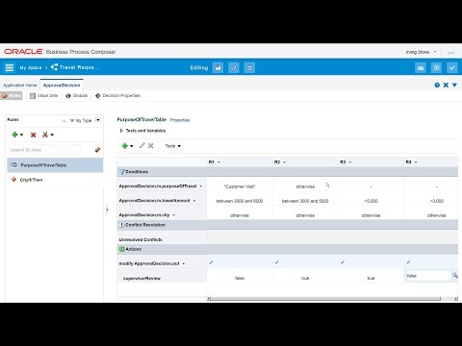Toggle the action checkmark under R4
This screenshot has height=346, width=462.
click(x=408, y=262)
